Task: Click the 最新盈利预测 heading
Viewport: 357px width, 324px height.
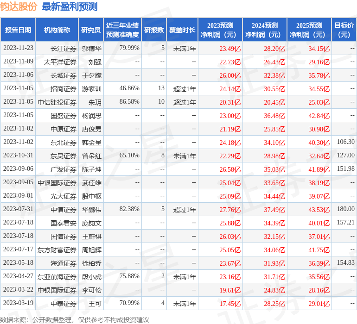Action: coord(70,6)
